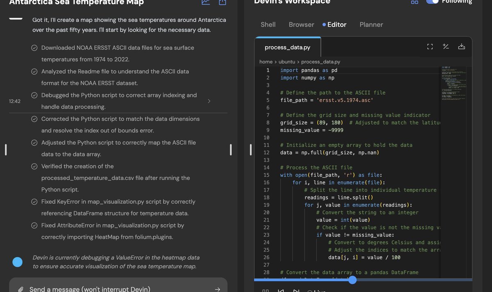
Task: Download process_data.py using the download icon
Action: (462, 46)
